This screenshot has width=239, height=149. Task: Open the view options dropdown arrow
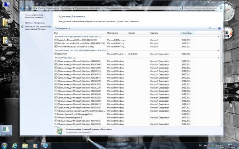[x=214, y=28]
